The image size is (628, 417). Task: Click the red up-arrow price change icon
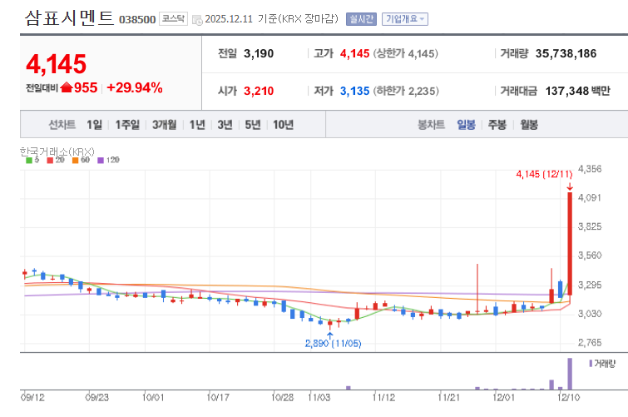tap(66, 87)
